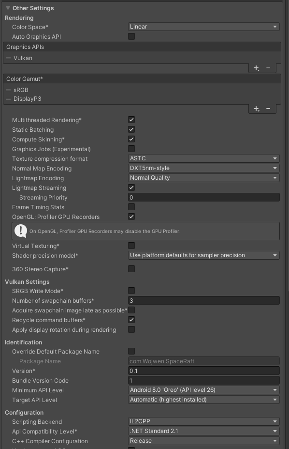
Task: Click the reorder handle next to Vulkan
Action: pos(8,58)
